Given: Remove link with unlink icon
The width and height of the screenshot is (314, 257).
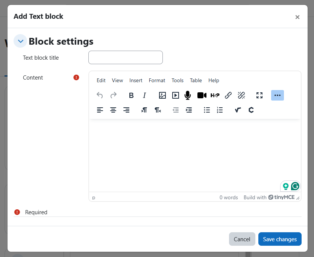Looking at the screenshot, I should tap(241, 95).
